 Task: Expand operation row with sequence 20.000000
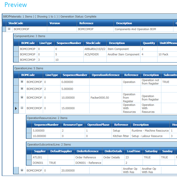click(x=22, y=170)
